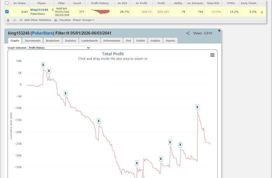The image size is (272, 178).
Task: Sort by the Av Profit column header
Action: 141,3
